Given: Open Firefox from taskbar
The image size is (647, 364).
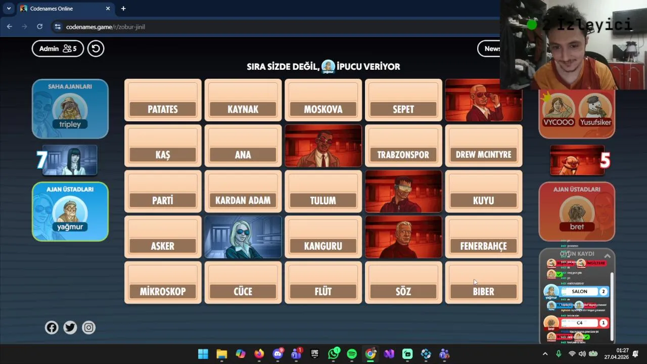Looking at the screenshot, I should tap(259, 354).
